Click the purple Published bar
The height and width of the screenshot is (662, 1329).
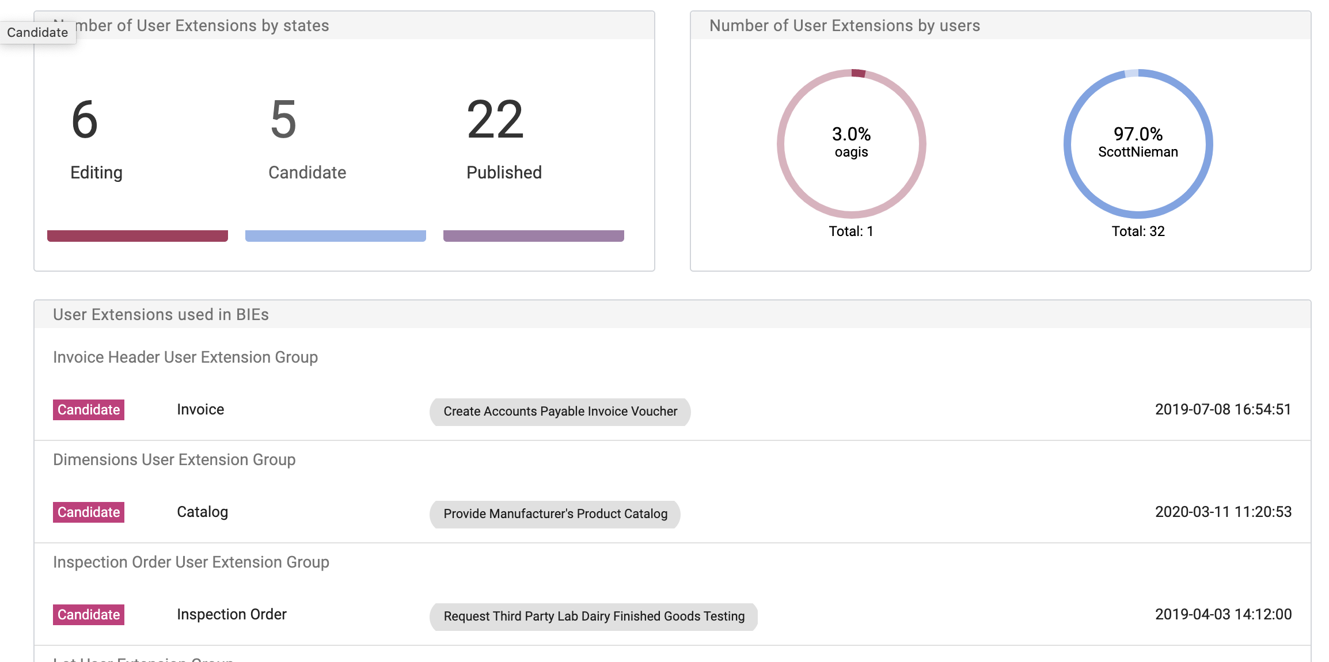tap(534, 236)
